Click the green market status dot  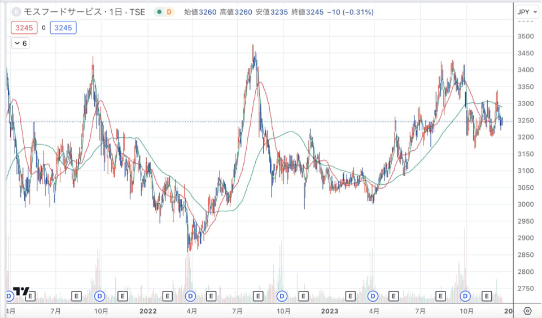coord(159,12)
